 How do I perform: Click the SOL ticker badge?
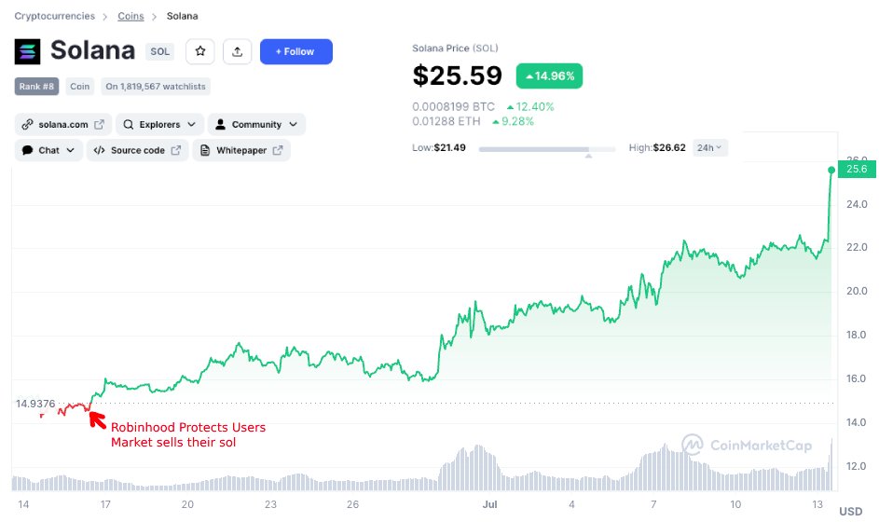[159, 51]
